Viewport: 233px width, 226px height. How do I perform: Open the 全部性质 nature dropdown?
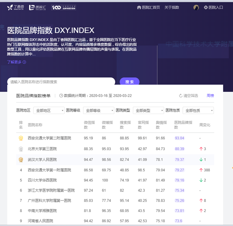coord(198,110)
